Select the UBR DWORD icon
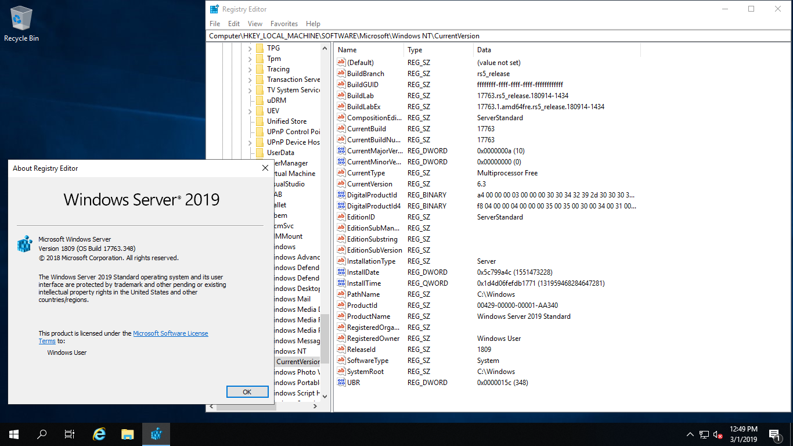The width and height of the screenshot is (793, 446). tap(341, 383)
